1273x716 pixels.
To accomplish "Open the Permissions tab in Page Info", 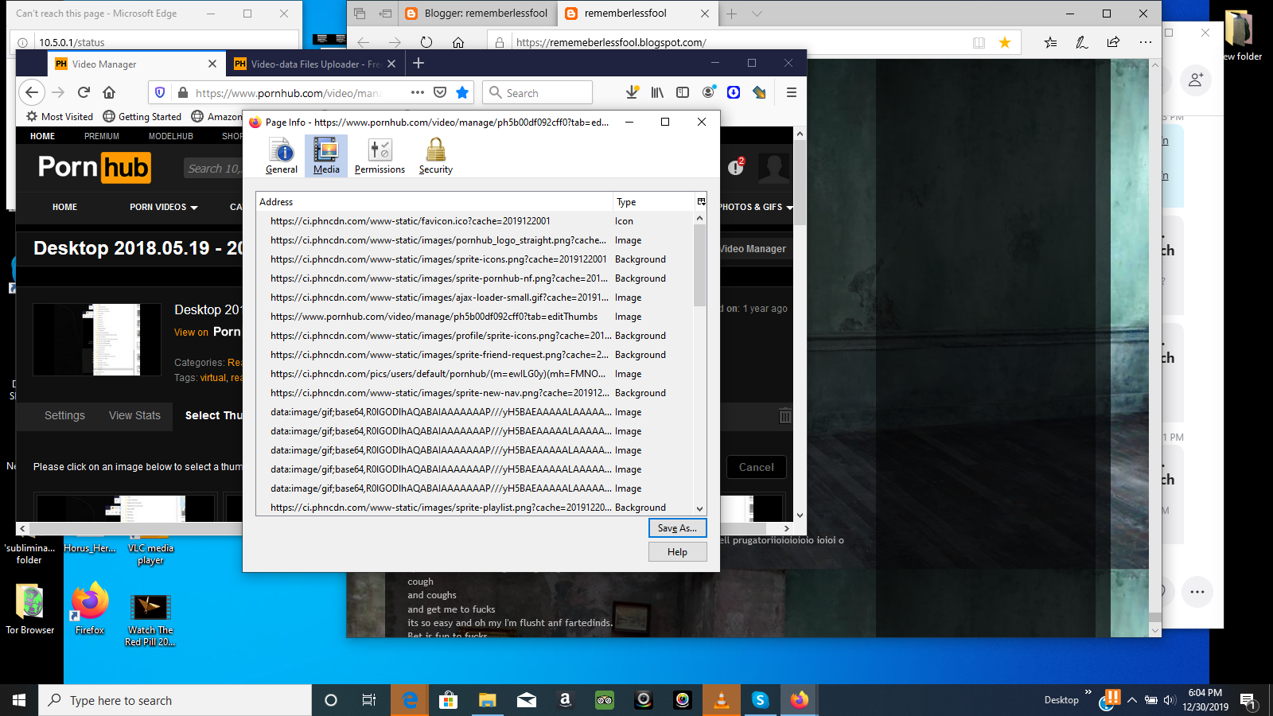I will (x=380, y=156).
